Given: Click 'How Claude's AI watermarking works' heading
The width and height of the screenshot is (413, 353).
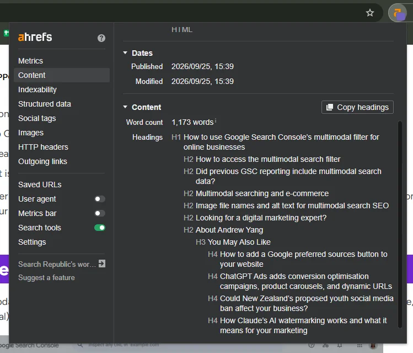Looking at the screenshot, I should 303,325.
